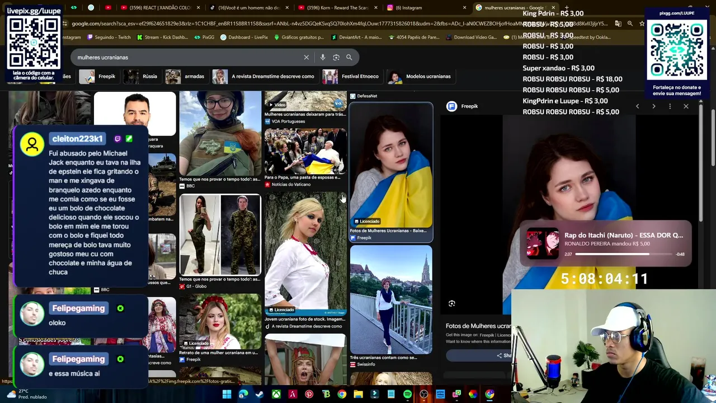Image resolution: width=716 pixels, height=403 pixels.
Task: Switch to '(6) Instagram' tab
Action: pos(428,8)
